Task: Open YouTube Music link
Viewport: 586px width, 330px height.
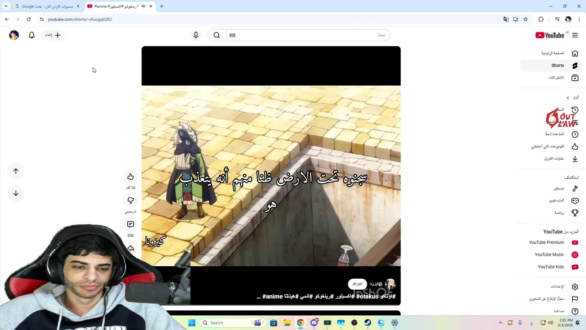Action: pos(551,255)
